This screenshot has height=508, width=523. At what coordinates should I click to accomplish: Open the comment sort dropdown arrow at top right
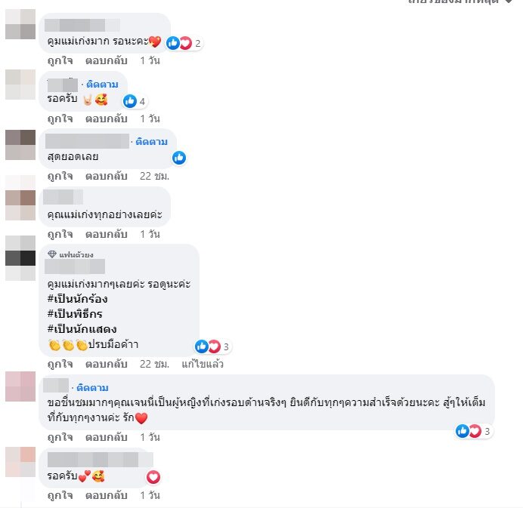509,2
